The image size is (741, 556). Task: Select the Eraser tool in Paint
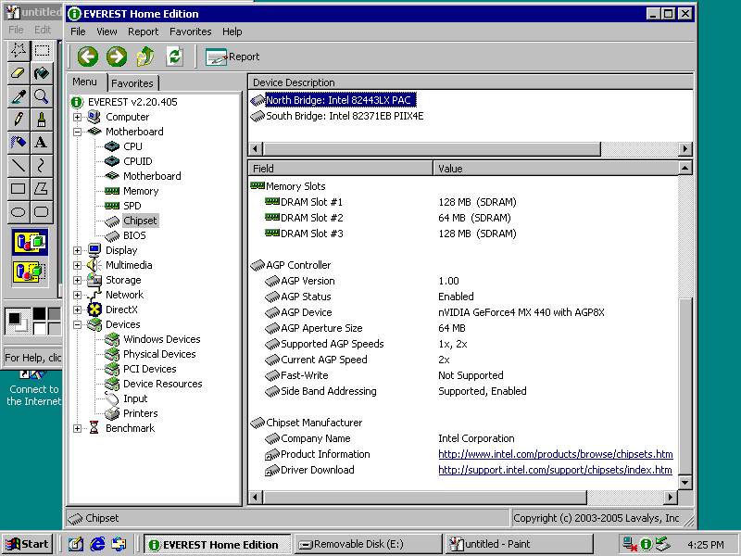pos(18,73)
